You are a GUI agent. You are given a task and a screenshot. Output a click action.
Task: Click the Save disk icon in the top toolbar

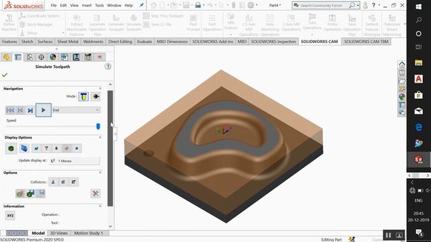pyautogui.click(x=186, y=5)
